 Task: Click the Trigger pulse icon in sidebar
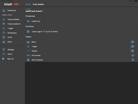click(4, 28)
